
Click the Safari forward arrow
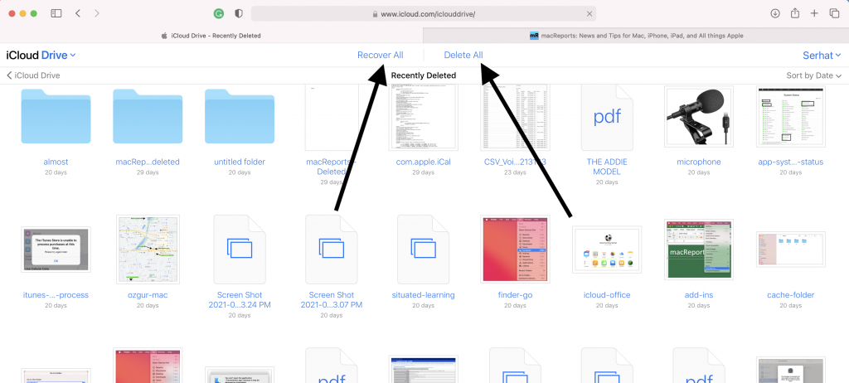click(x=97, y=13)
